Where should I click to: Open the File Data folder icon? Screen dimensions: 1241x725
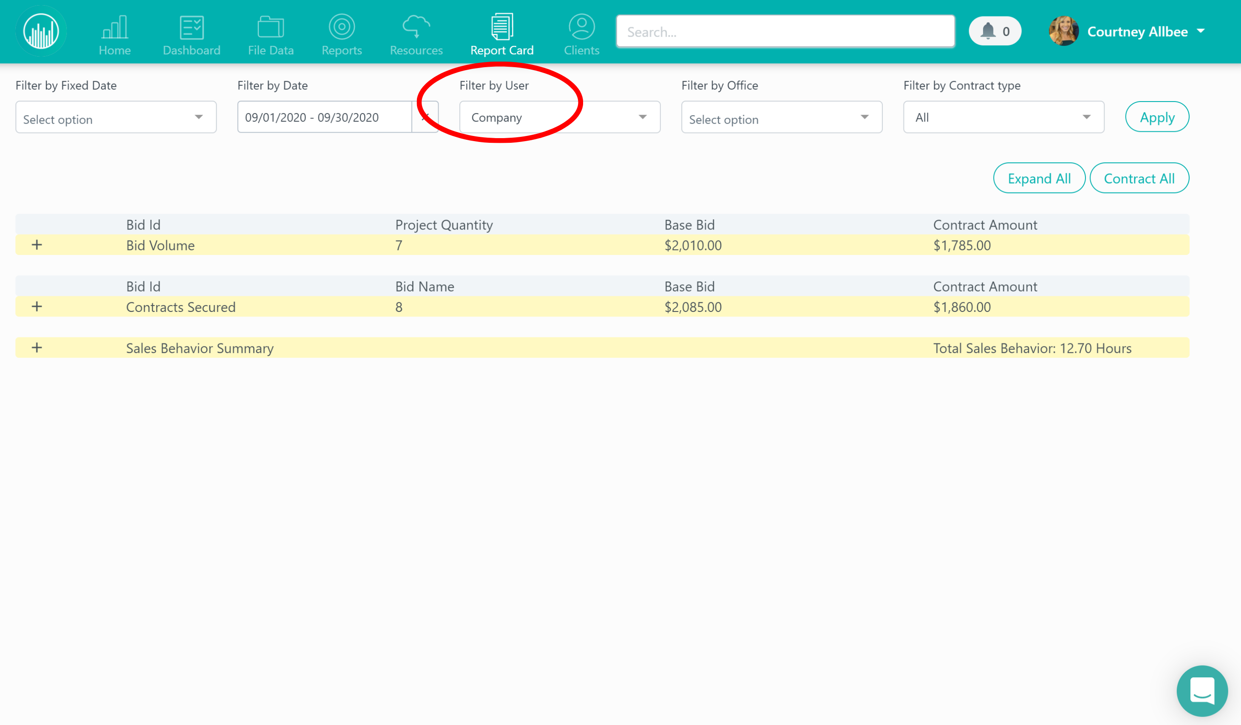click(x=270, y=27)
